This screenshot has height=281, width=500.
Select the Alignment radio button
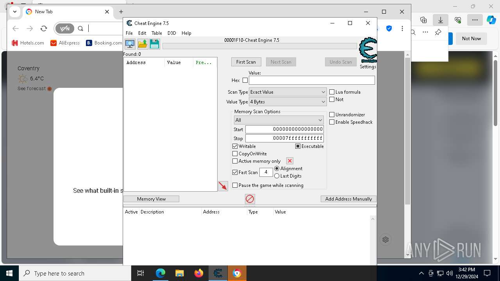pos(277,169)
